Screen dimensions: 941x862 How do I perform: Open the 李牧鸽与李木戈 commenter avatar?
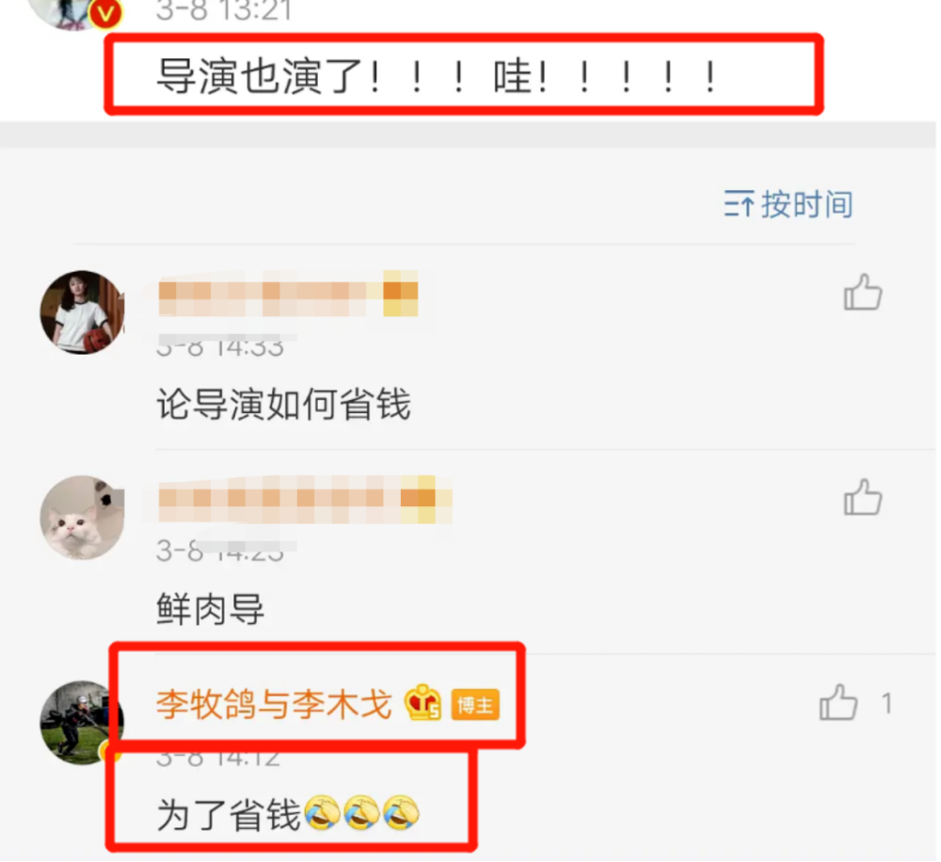click(82, 722)
